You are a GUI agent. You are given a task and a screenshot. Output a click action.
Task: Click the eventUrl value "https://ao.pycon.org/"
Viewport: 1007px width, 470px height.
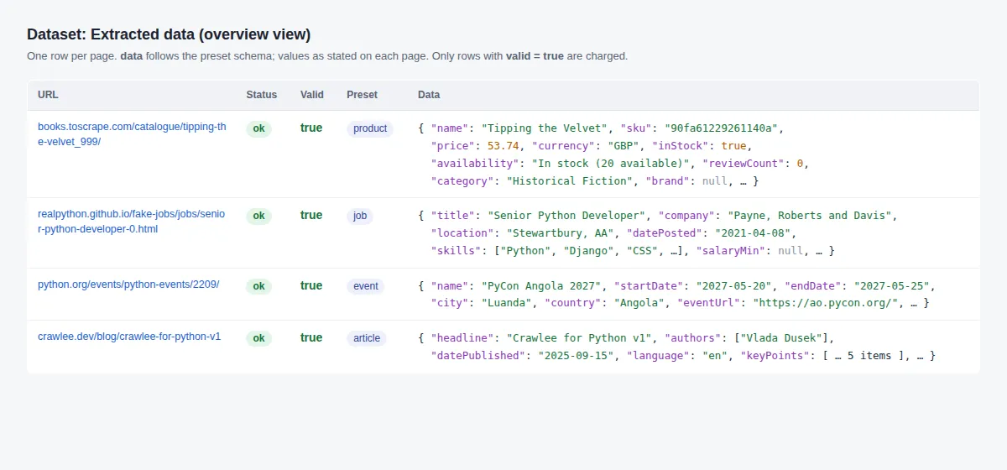826,303
